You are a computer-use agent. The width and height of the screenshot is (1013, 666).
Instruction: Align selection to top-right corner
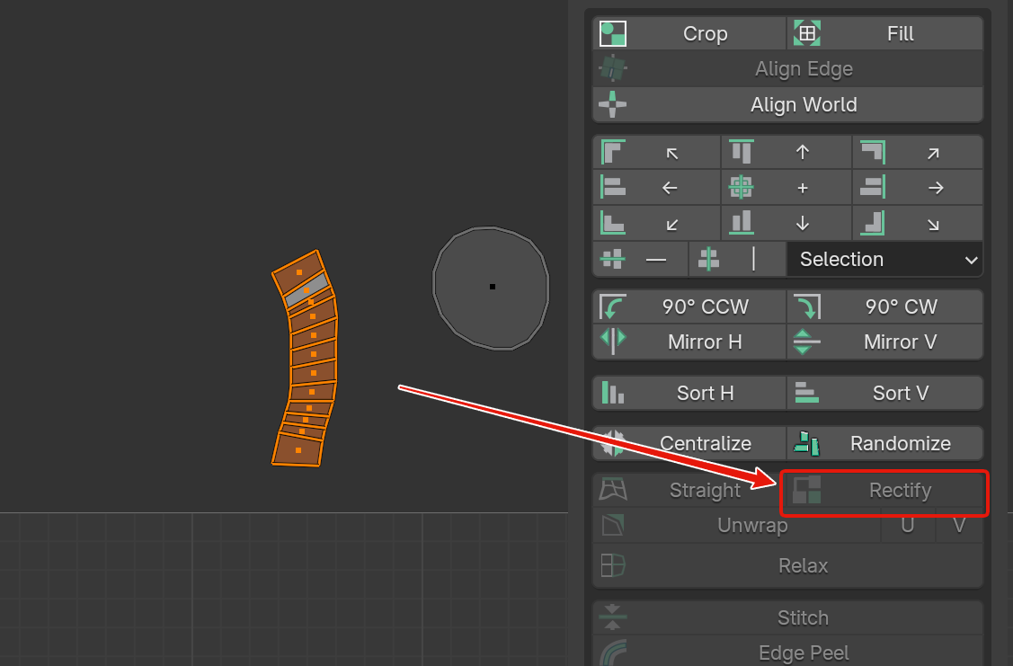pyautogui.click(x=917, y=153)
